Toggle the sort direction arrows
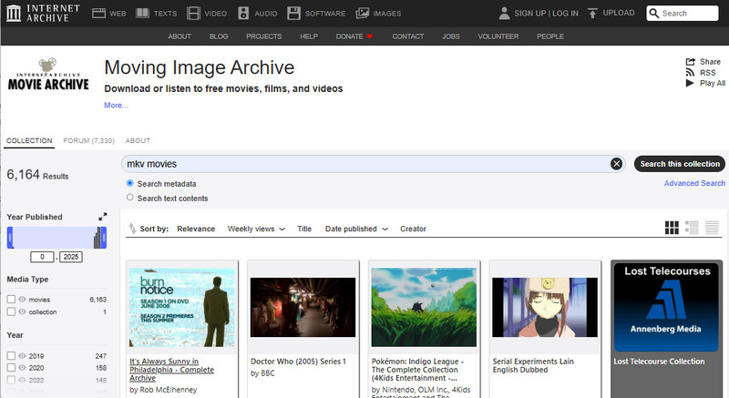Image resolution: width=729 pixels, height=398 pixels. pyautogui.click(x=132, y=228)
